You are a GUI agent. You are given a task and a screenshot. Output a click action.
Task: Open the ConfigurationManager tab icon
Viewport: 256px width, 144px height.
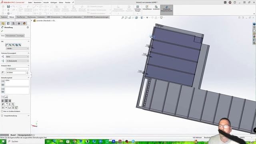(14, 24)
